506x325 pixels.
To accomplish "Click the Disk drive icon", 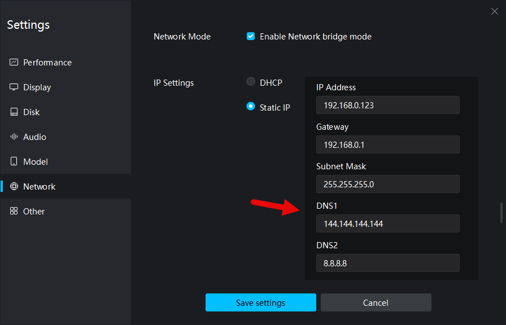I will point(14,112).
